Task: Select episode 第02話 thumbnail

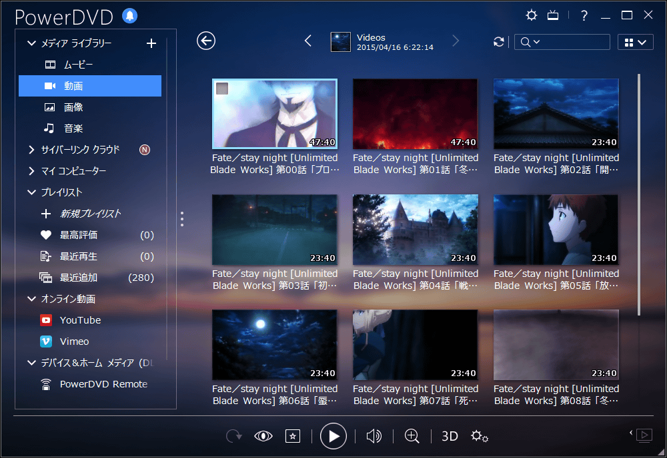Action: click(556, 114)
